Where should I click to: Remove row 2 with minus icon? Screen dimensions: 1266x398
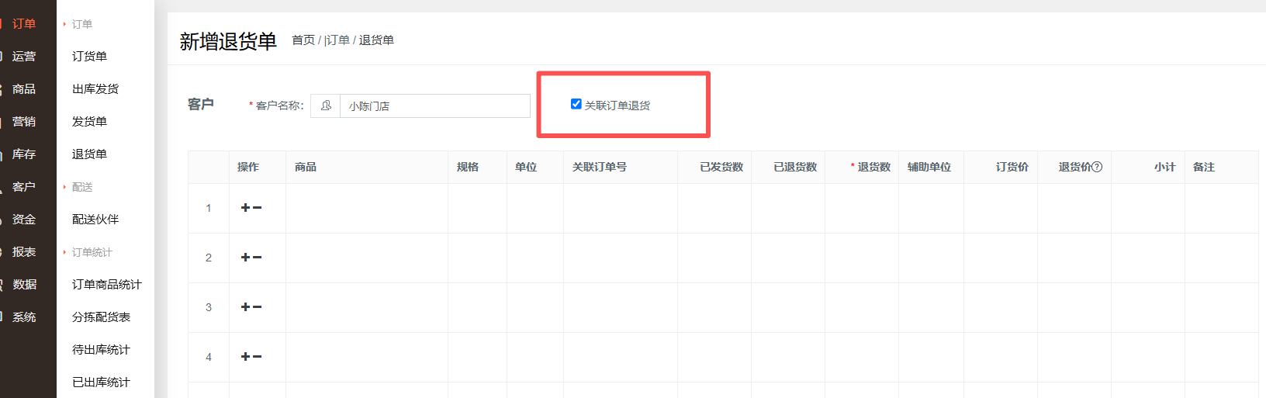click(258, 258)
